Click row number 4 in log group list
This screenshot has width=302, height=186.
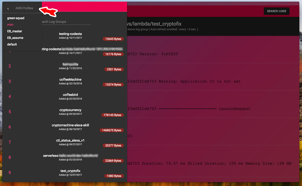click(10, 97)
